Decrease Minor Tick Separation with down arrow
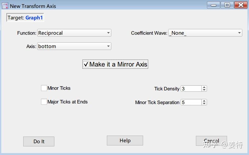Screen dimensions: 249x155 pos(204,104)
